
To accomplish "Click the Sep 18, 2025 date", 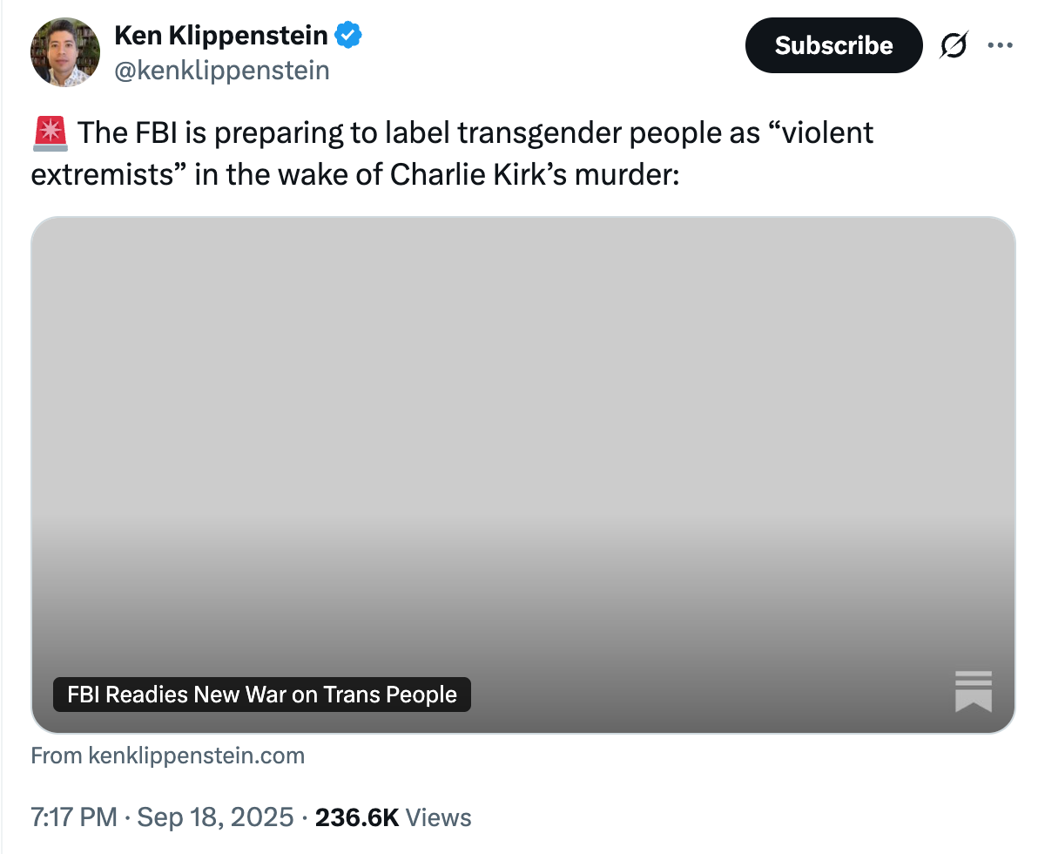I will [215, 817].
